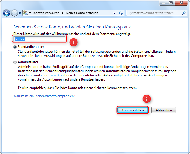Click the 'Konto erstellen' button

[x=133, y=110]
